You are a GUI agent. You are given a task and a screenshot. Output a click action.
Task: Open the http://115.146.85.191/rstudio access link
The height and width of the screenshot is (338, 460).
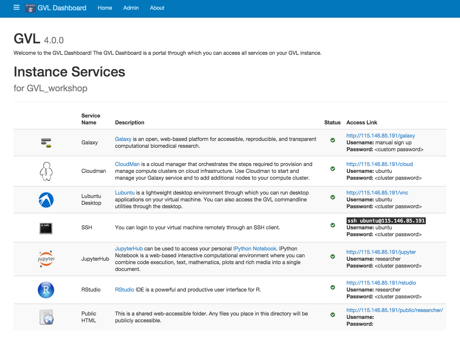point(381,283)
